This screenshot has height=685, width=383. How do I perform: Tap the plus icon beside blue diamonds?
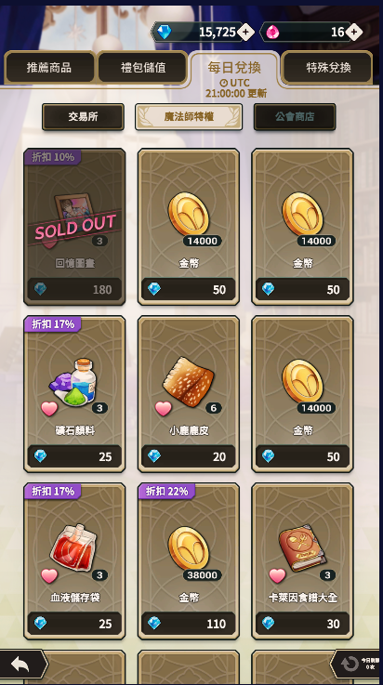tap(245, 32)
